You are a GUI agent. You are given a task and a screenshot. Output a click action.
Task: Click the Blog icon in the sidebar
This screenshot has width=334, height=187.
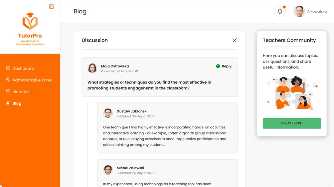point(8,103)
